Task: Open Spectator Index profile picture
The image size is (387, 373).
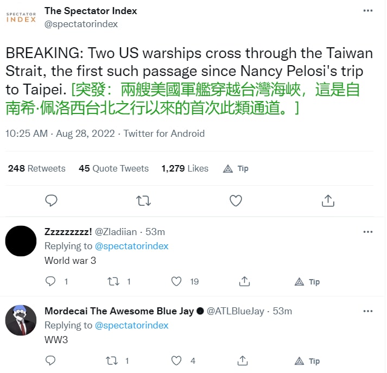Action: pos(21,17)
